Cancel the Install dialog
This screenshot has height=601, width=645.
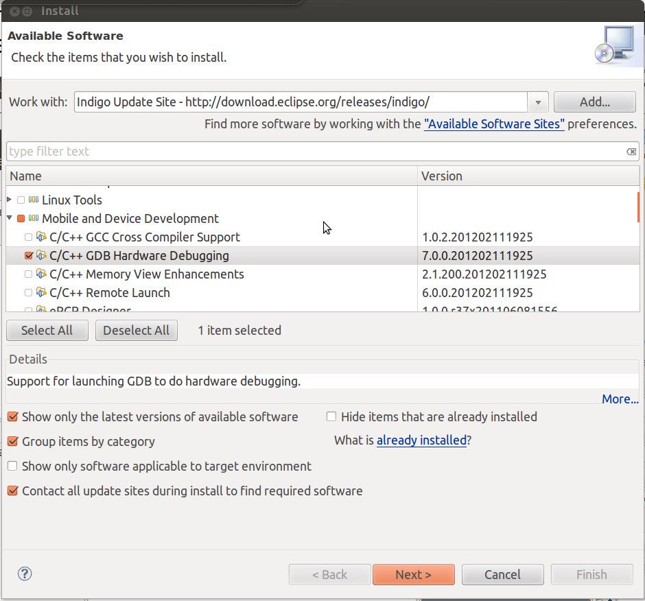(503, 574)
